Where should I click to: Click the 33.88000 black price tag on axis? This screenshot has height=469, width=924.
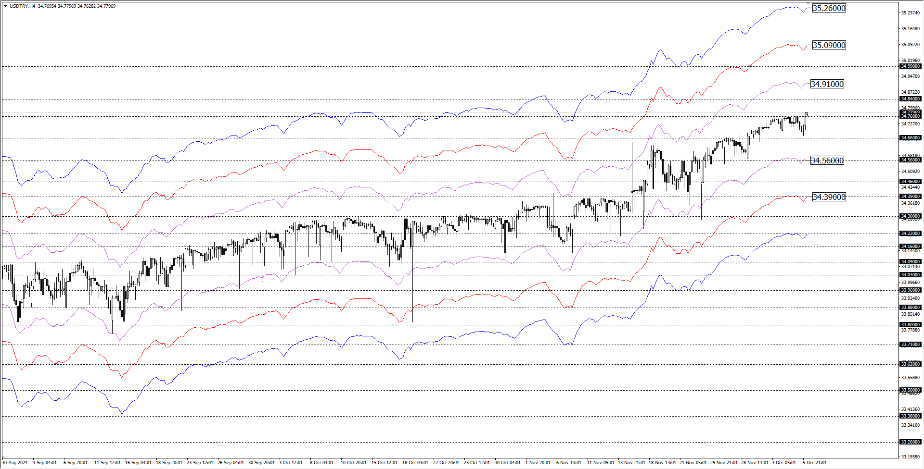coord(911,308)
